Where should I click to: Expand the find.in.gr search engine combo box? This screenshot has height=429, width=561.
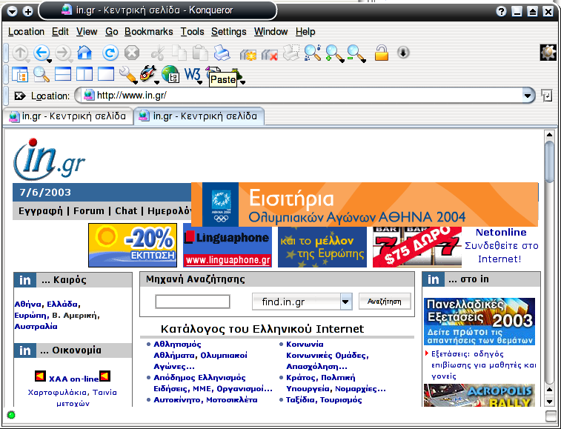point(345,302)
